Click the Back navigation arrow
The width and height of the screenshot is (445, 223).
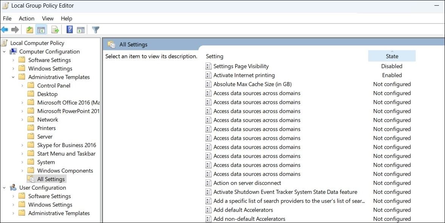coord(5,29)
